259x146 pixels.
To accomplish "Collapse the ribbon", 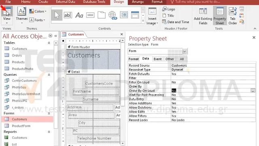I will point(255,28).
